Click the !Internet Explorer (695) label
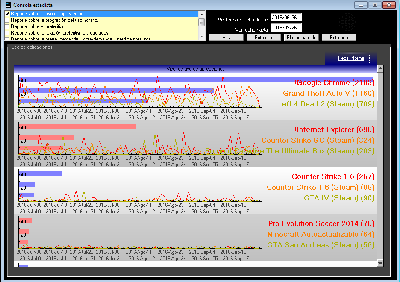Screen dimensions: 400x282 click(x=334, y=129)
